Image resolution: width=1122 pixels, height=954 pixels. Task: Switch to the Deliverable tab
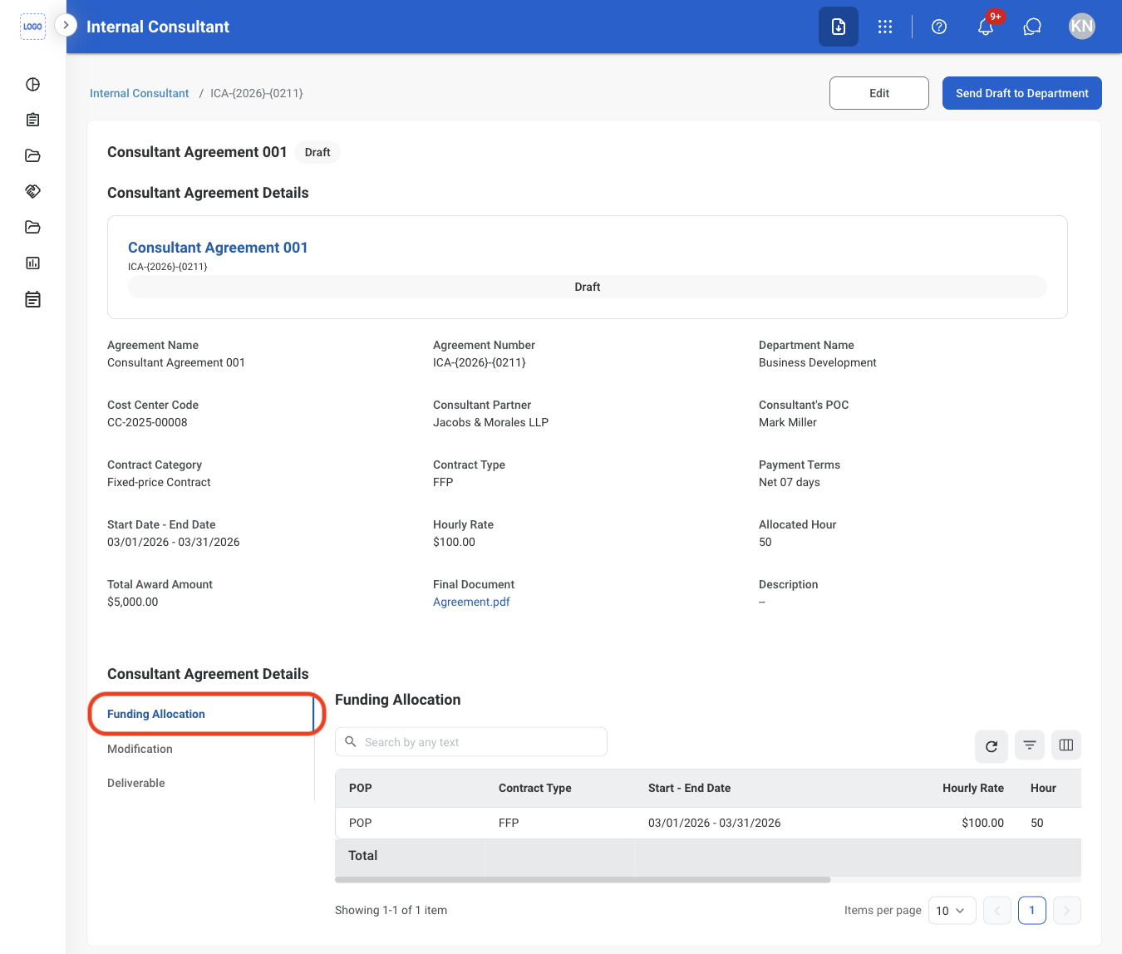click(x=136, y=783)
